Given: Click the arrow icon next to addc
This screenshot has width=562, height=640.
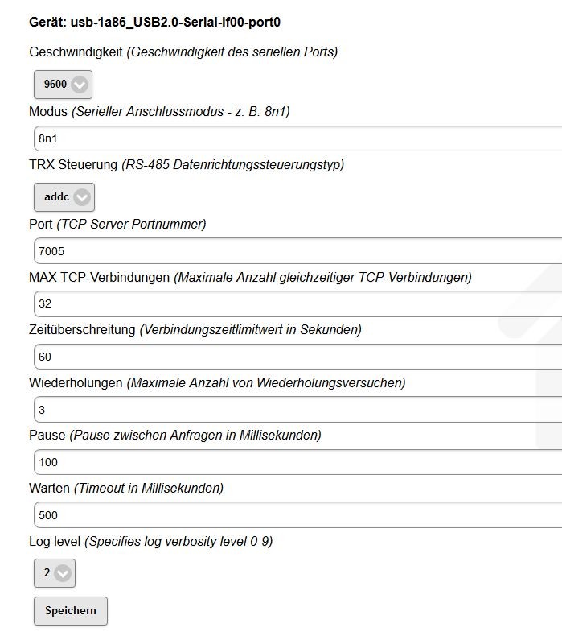Looking at the screenshot, I should coord(82,197).
